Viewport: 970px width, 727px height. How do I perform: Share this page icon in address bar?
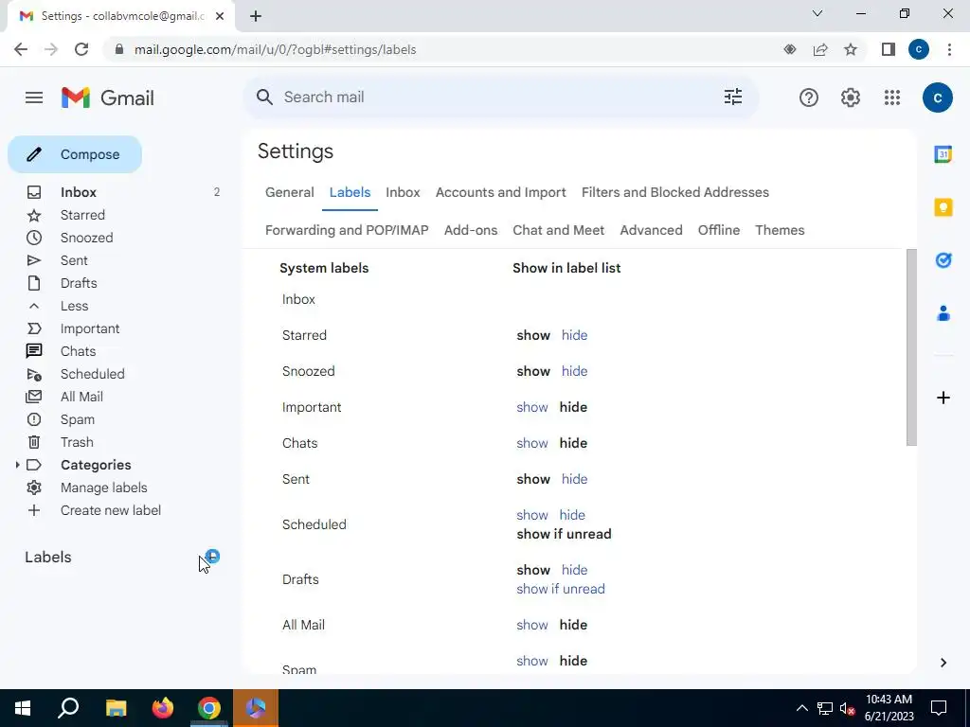(x=820, y=49)
